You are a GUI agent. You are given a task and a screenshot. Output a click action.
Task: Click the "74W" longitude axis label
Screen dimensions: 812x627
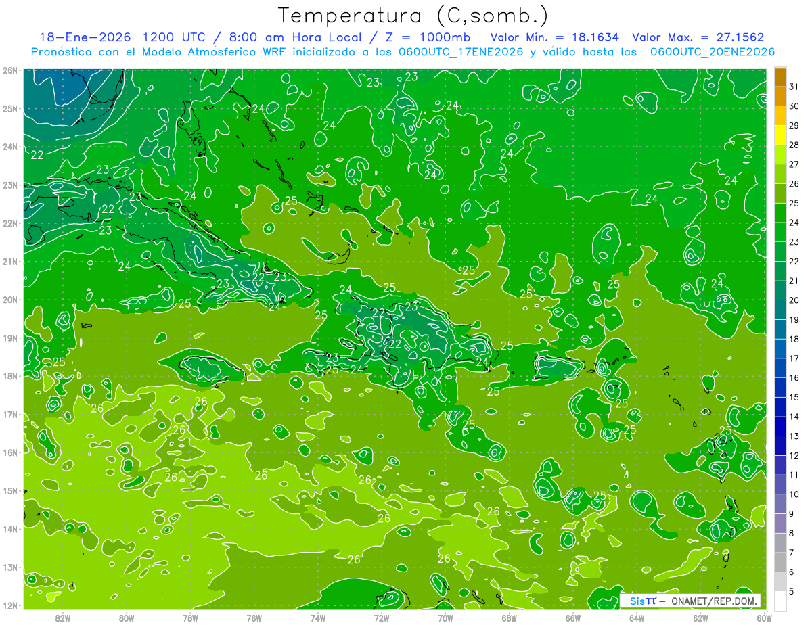(x=318, y=618)
